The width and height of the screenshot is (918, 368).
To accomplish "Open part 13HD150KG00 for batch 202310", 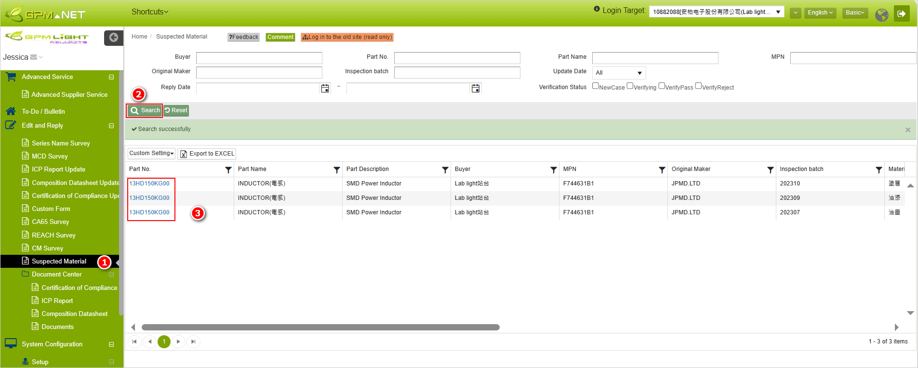I will [149, 184].
